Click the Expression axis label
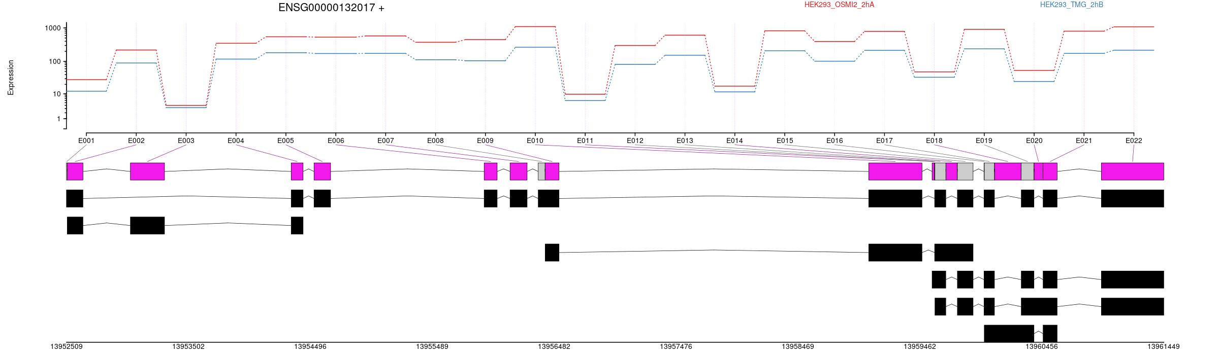 click(x=11, y=78)
